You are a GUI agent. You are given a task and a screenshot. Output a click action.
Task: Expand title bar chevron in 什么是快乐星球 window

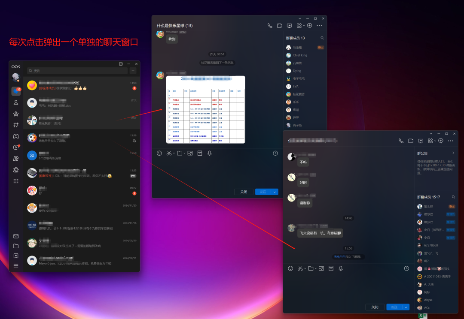(300, 18)
